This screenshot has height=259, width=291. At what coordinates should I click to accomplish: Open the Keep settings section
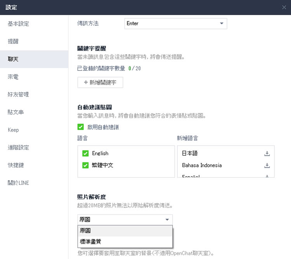pyautogui.click(x=13, y=130)
